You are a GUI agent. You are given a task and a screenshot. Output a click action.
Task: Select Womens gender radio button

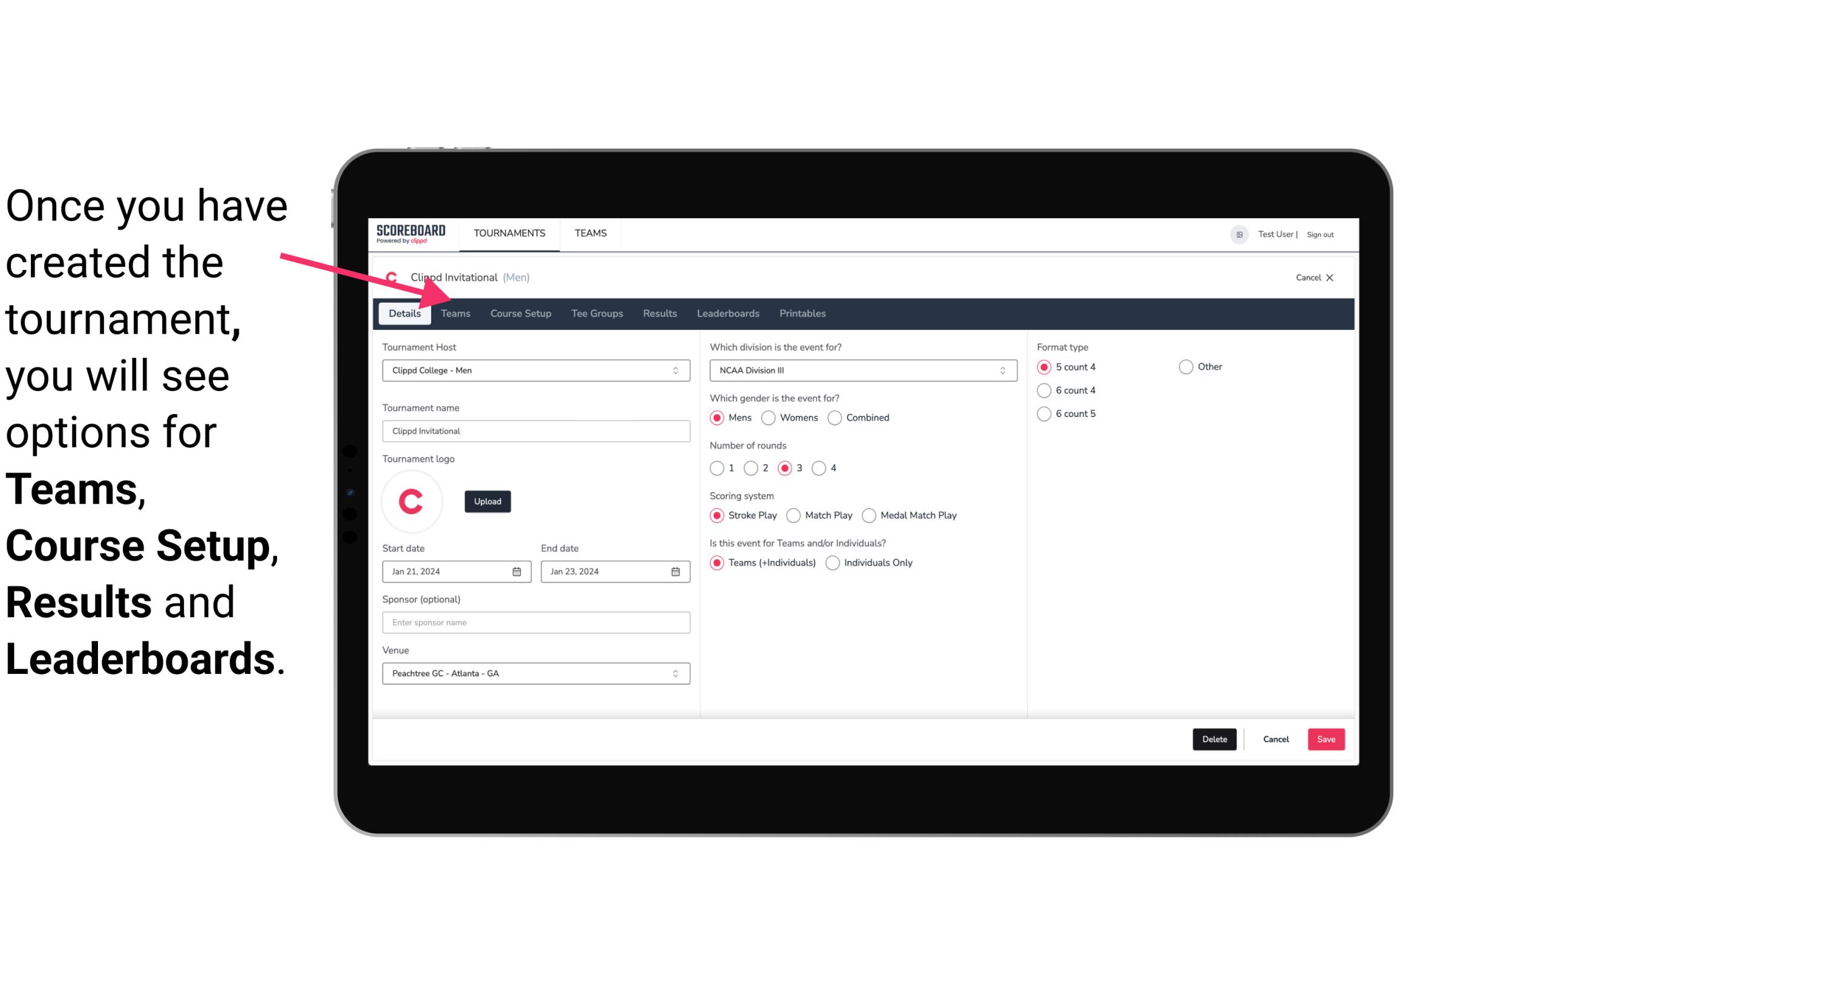pyautogui.click(x=769, y=417)
